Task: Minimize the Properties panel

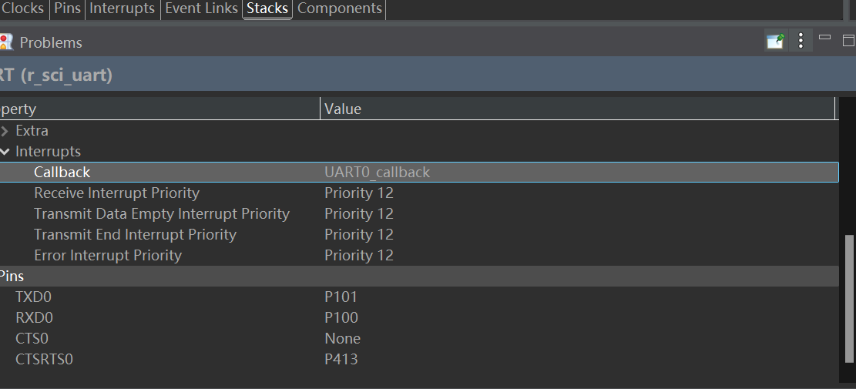Action: pyautogui.click(x=825, y=38)
